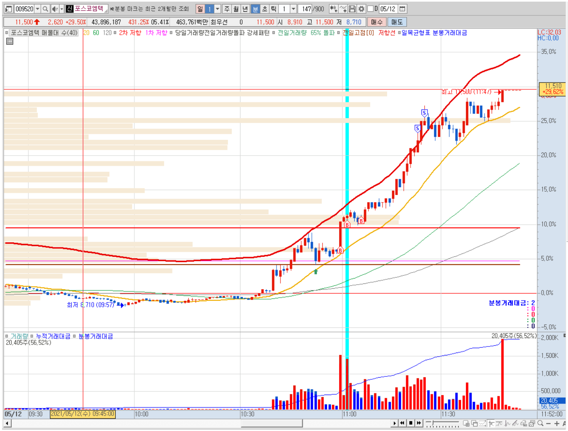
Task: Click the window layout icon beside stock code
Action: click(x=9, y=9)
